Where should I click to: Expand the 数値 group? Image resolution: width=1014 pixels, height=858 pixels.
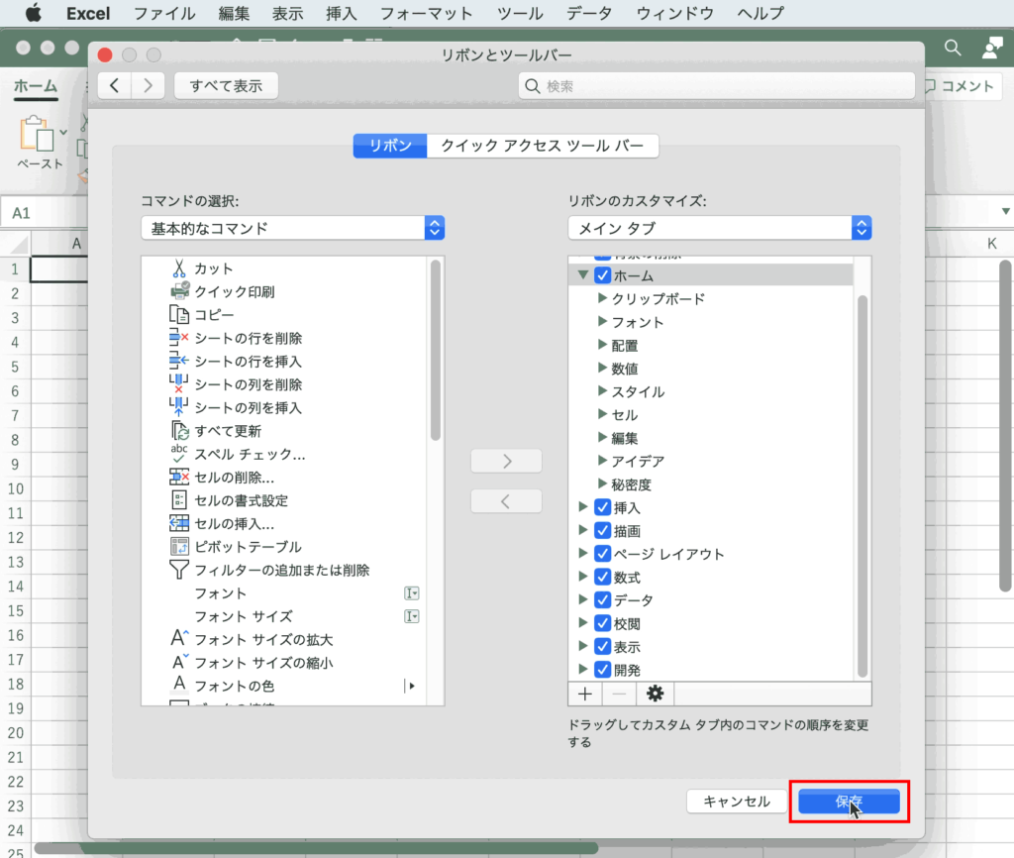(602, 369)
